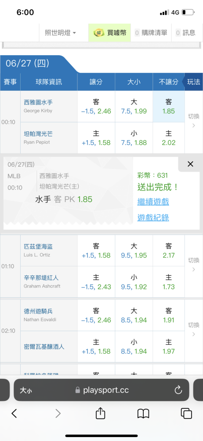The image size is (203, 441).
Task: Open the 購牌清單 tab
Action: click(151, 33)
